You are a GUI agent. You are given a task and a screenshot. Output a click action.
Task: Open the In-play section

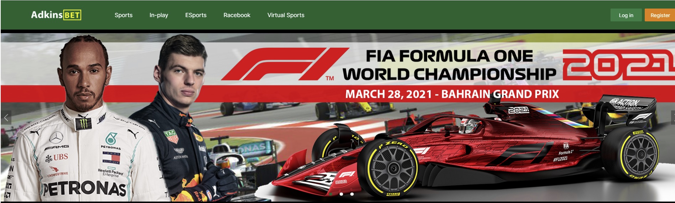[x=159, y=15]
